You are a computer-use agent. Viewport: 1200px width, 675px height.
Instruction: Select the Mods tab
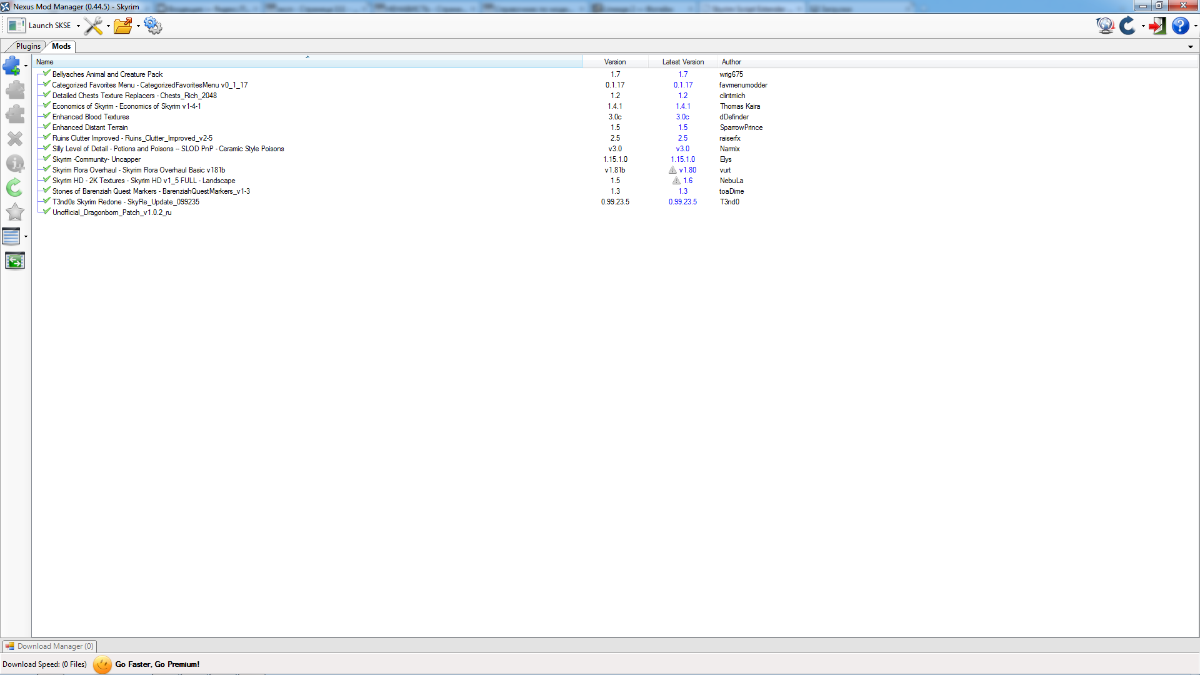pos(61,46)
